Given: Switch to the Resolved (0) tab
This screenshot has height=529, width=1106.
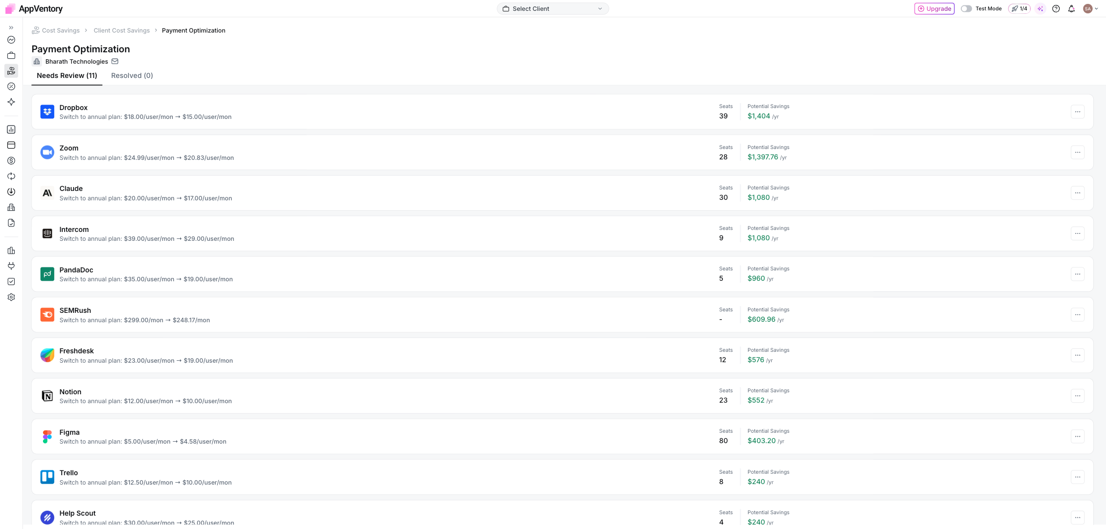Looking at the screenshot, I should point(132,76).
